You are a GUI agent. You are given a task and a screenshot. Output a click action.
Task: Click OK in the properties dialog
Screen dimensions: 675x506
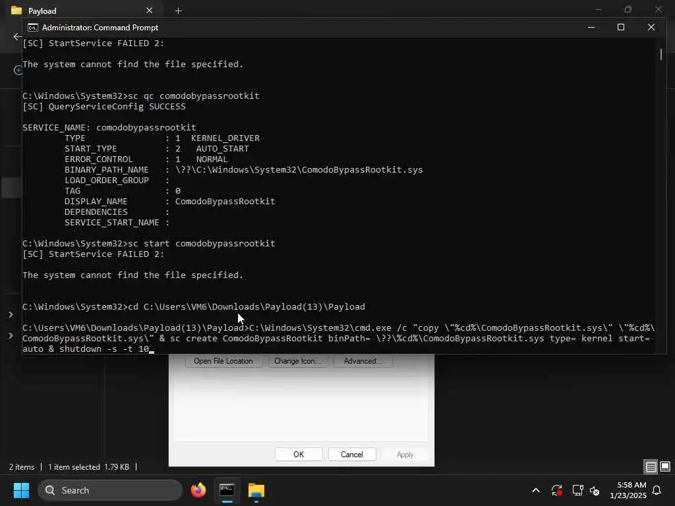[x=299, y=455]
